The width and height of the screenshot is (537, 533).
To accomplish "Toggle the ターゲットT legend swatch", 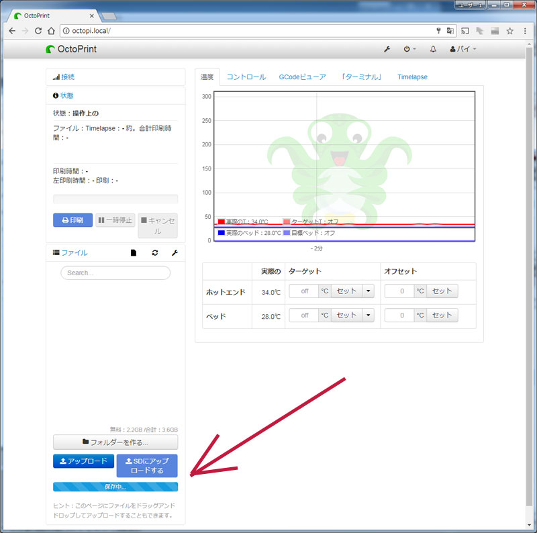I will pyautogui.click(x=287, y=222).
